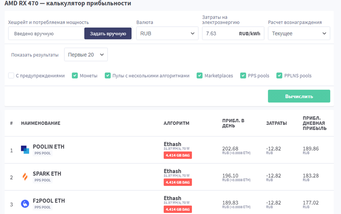341x214 pixels.
Task: Click the Poolin ETH pool logo icon
Action: pos(25,150)
